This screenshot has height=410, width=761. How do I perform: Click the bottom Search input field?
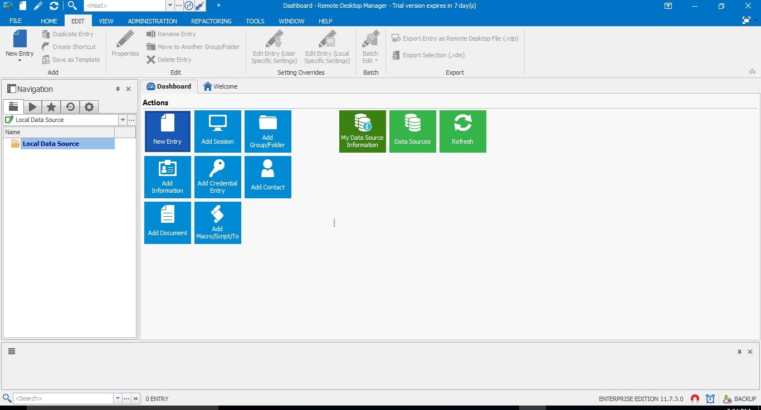pos(63,399)
